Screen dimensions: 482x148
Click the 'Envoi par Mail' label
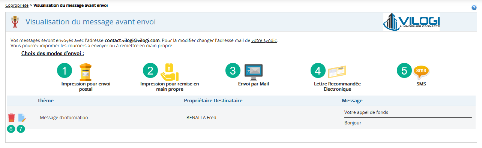tap(254, 84)
